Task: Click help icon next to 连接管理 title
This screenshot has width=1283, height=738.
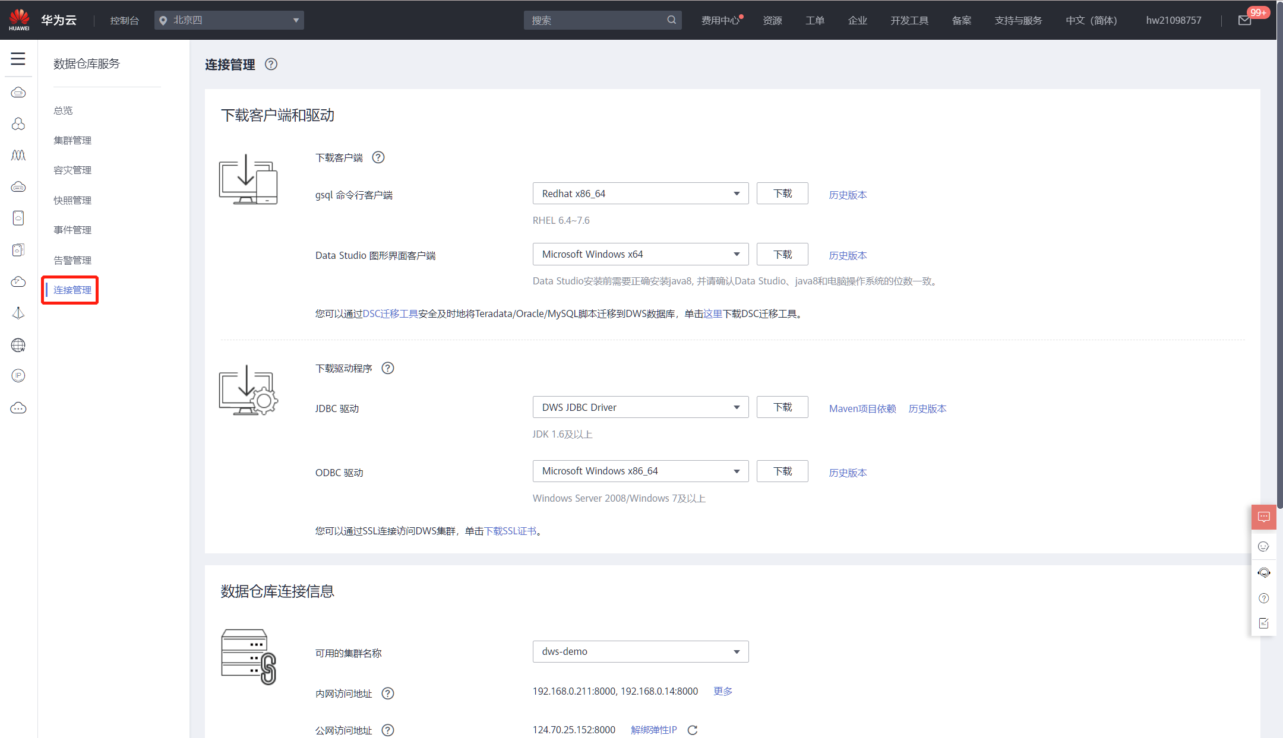Action: 271,64
